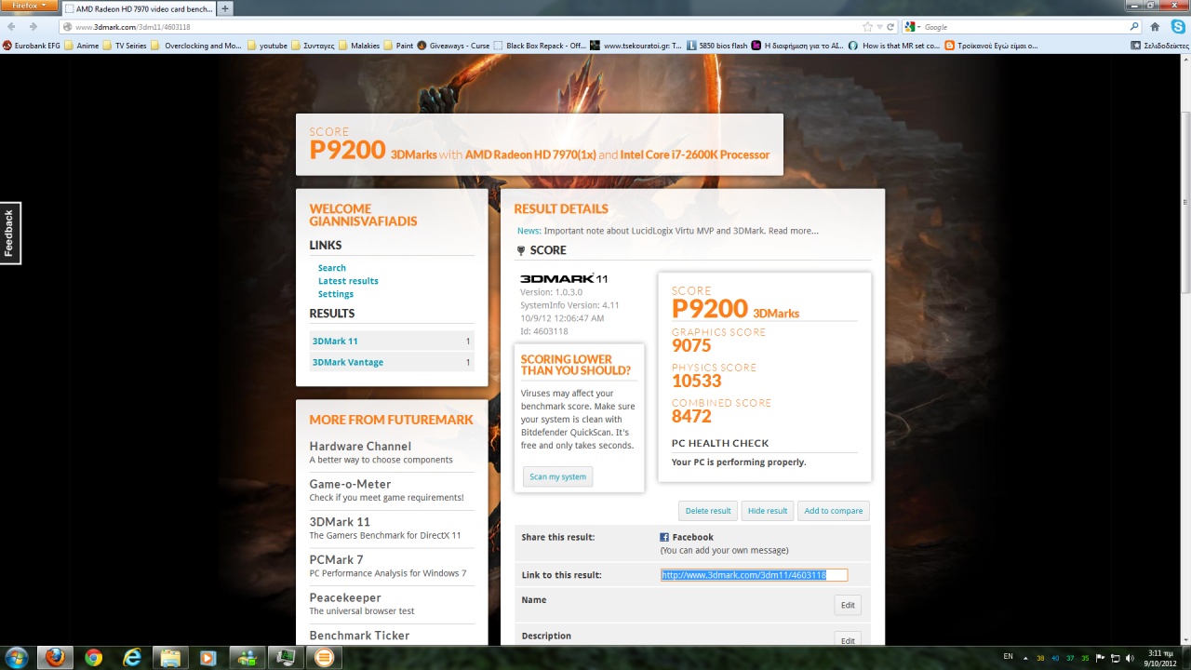Open Eurobank EFG bookmark
The width and height of the screenshot is (1191, 670).
(32, 45)
